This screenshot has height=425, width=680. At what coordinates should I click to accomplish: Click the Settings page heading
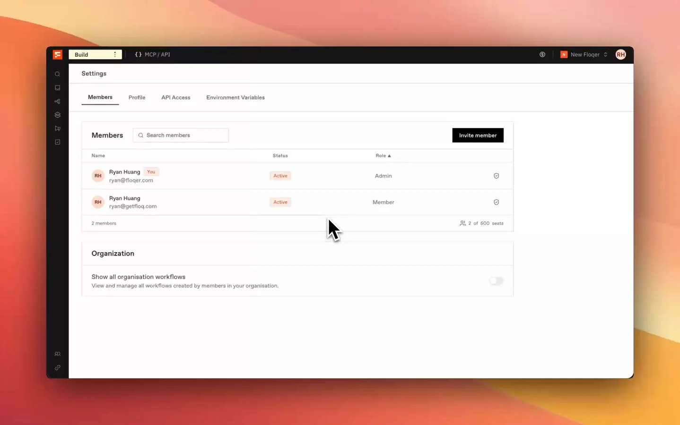pos(94,74)
